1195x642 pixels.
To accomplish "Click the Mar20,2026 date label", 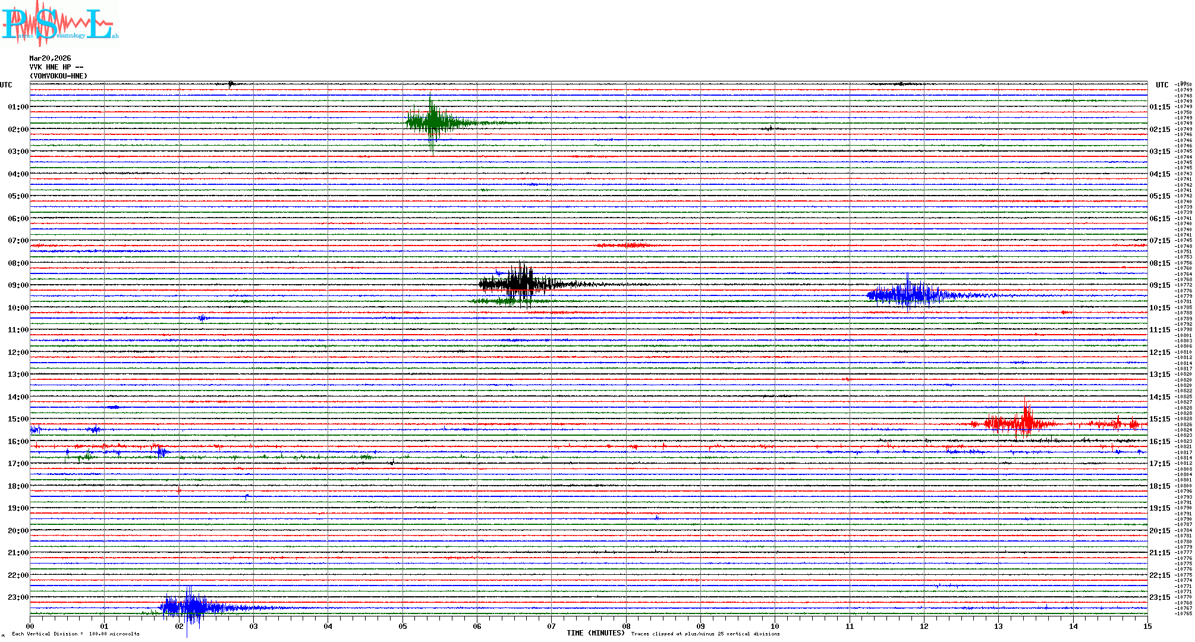I will (x=50, y=58).
